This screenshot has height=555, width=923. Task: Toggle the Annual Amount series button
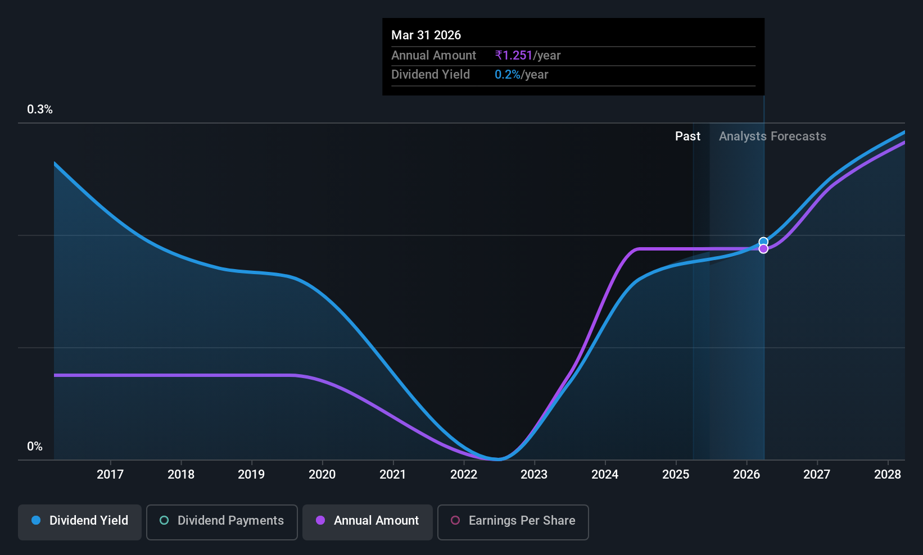(x=368, y=522)
